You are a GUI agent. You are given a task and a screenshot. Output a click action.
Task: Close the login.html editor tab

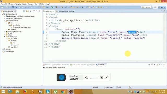[53, 11]
